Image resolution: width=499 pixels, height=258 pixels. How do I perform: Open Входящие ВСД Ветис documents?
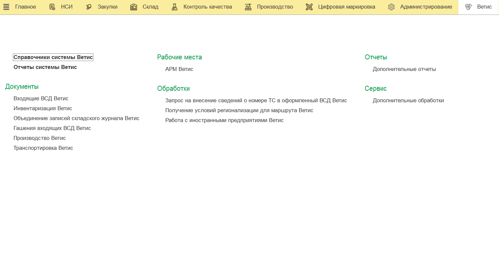coord(41,99)
